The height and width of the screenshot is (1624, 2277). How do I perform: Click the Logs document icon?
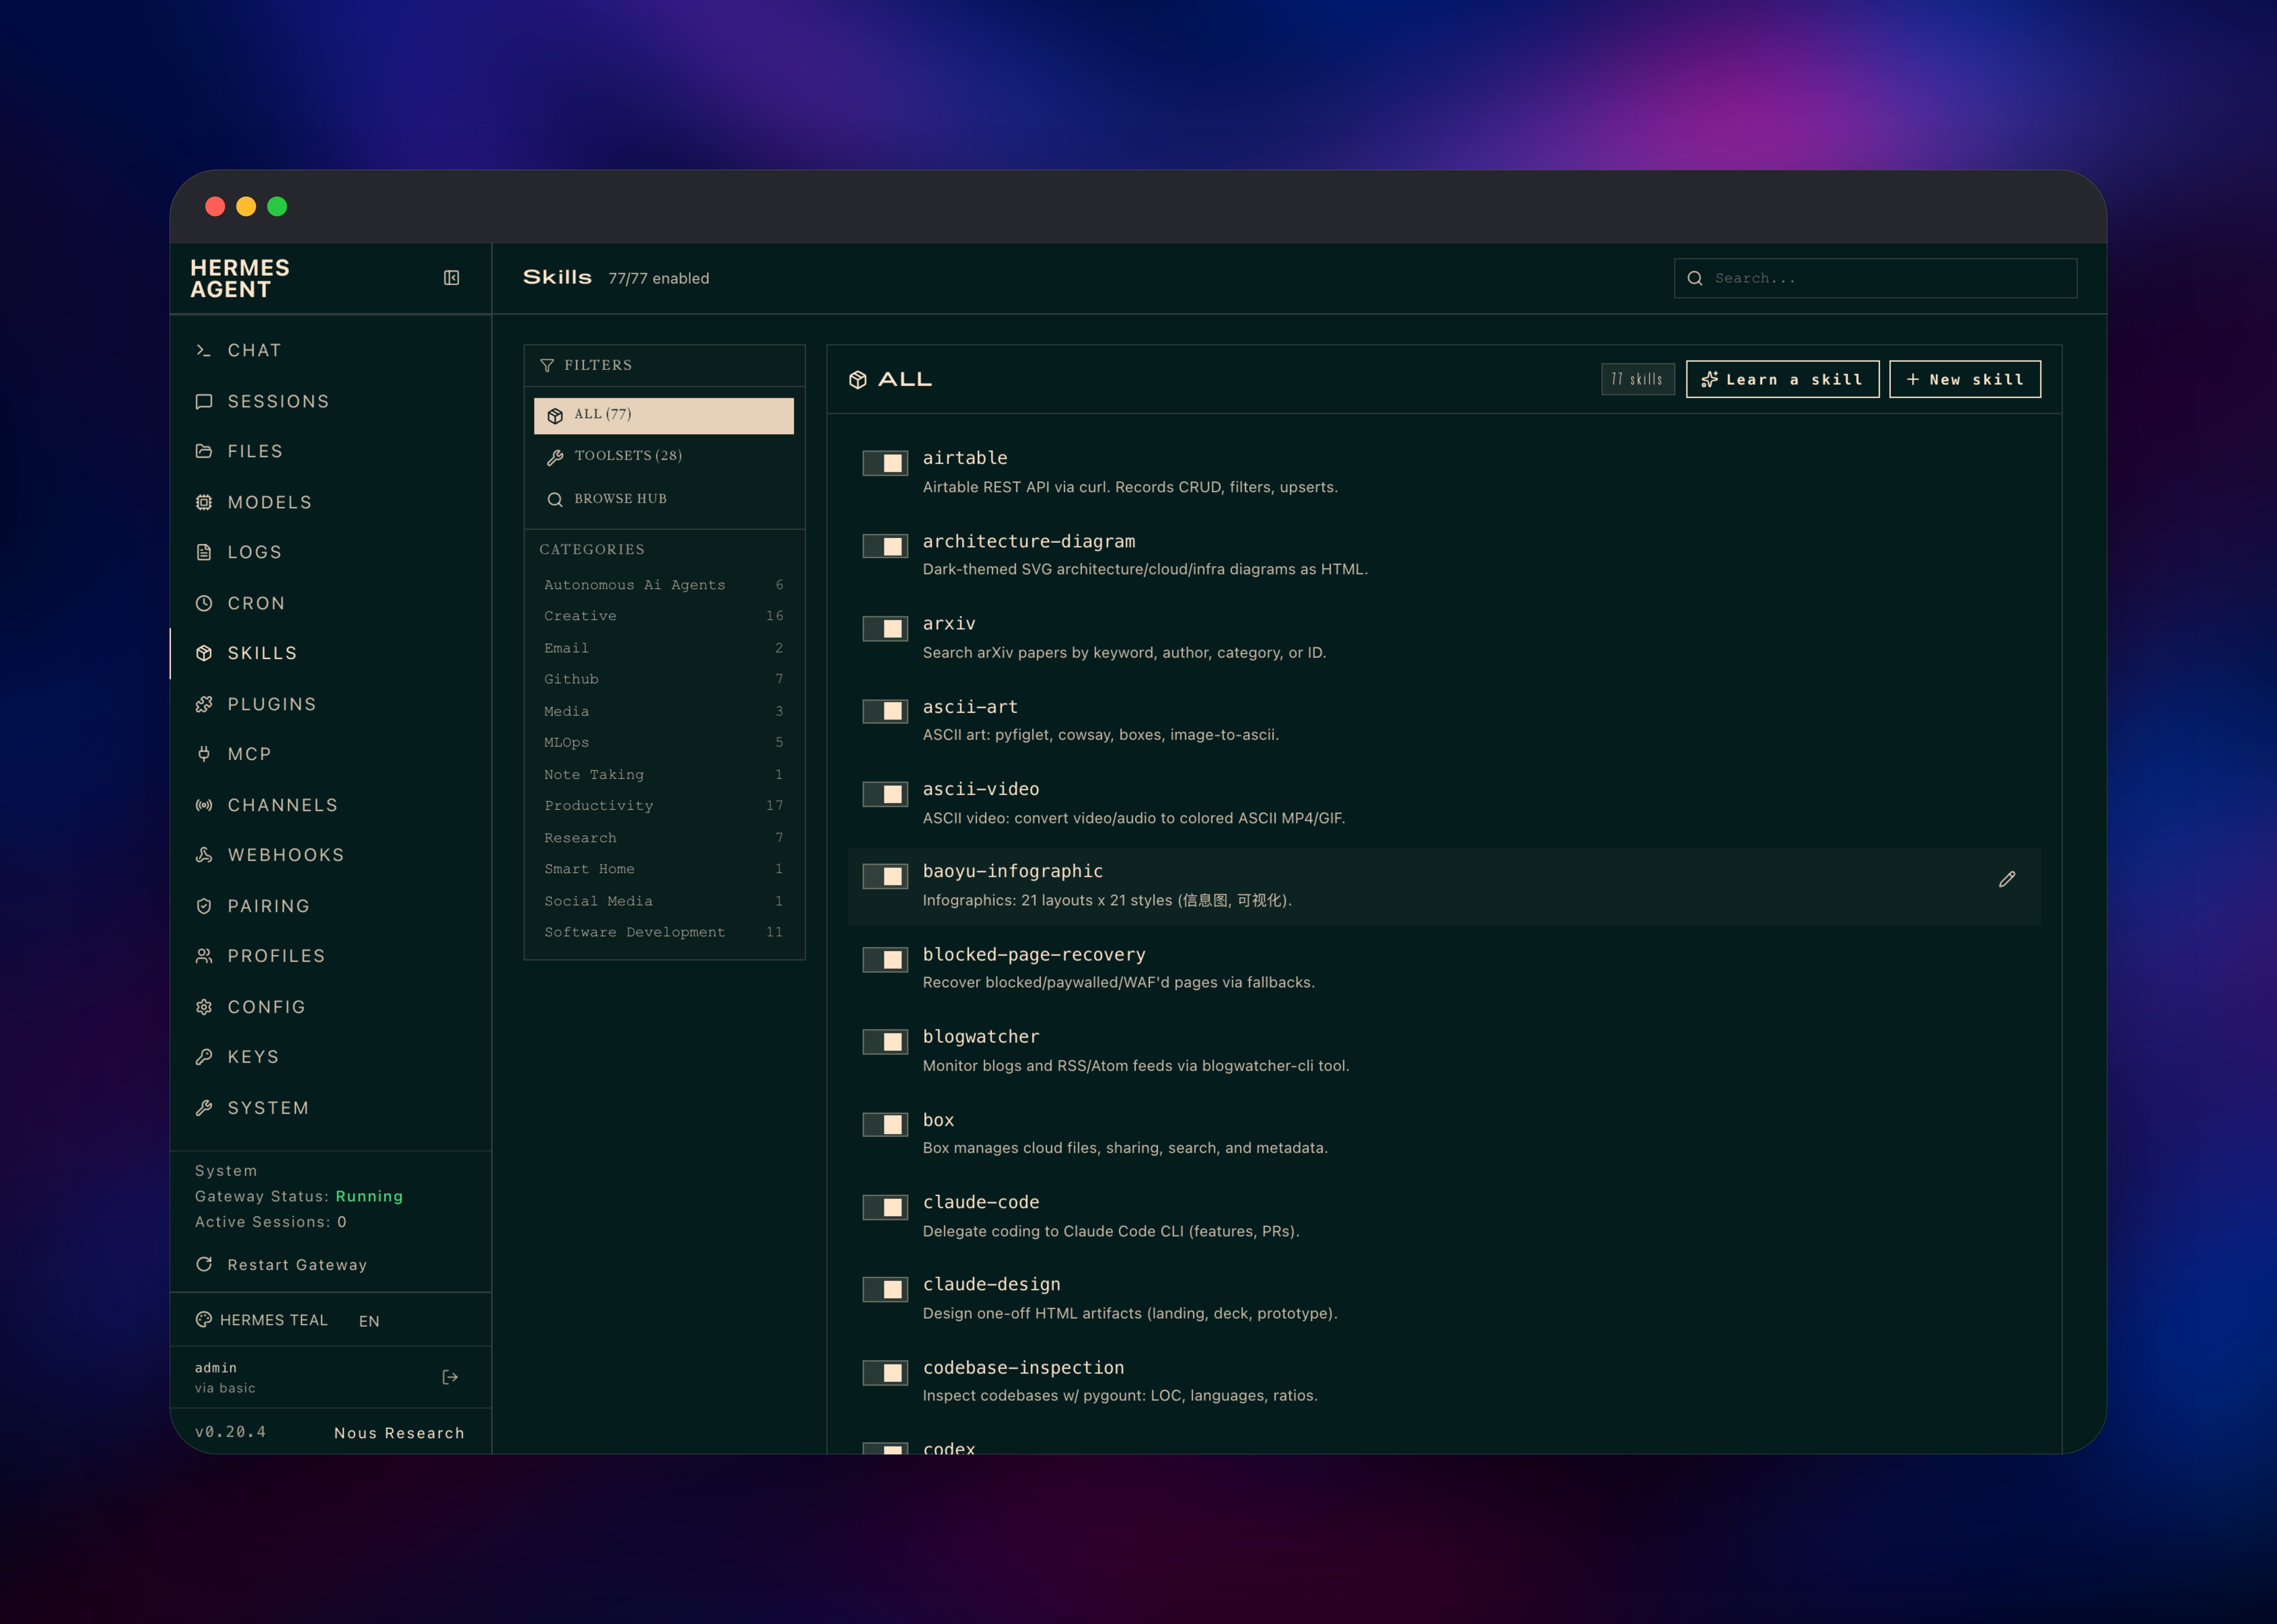(x=204, y=552)
